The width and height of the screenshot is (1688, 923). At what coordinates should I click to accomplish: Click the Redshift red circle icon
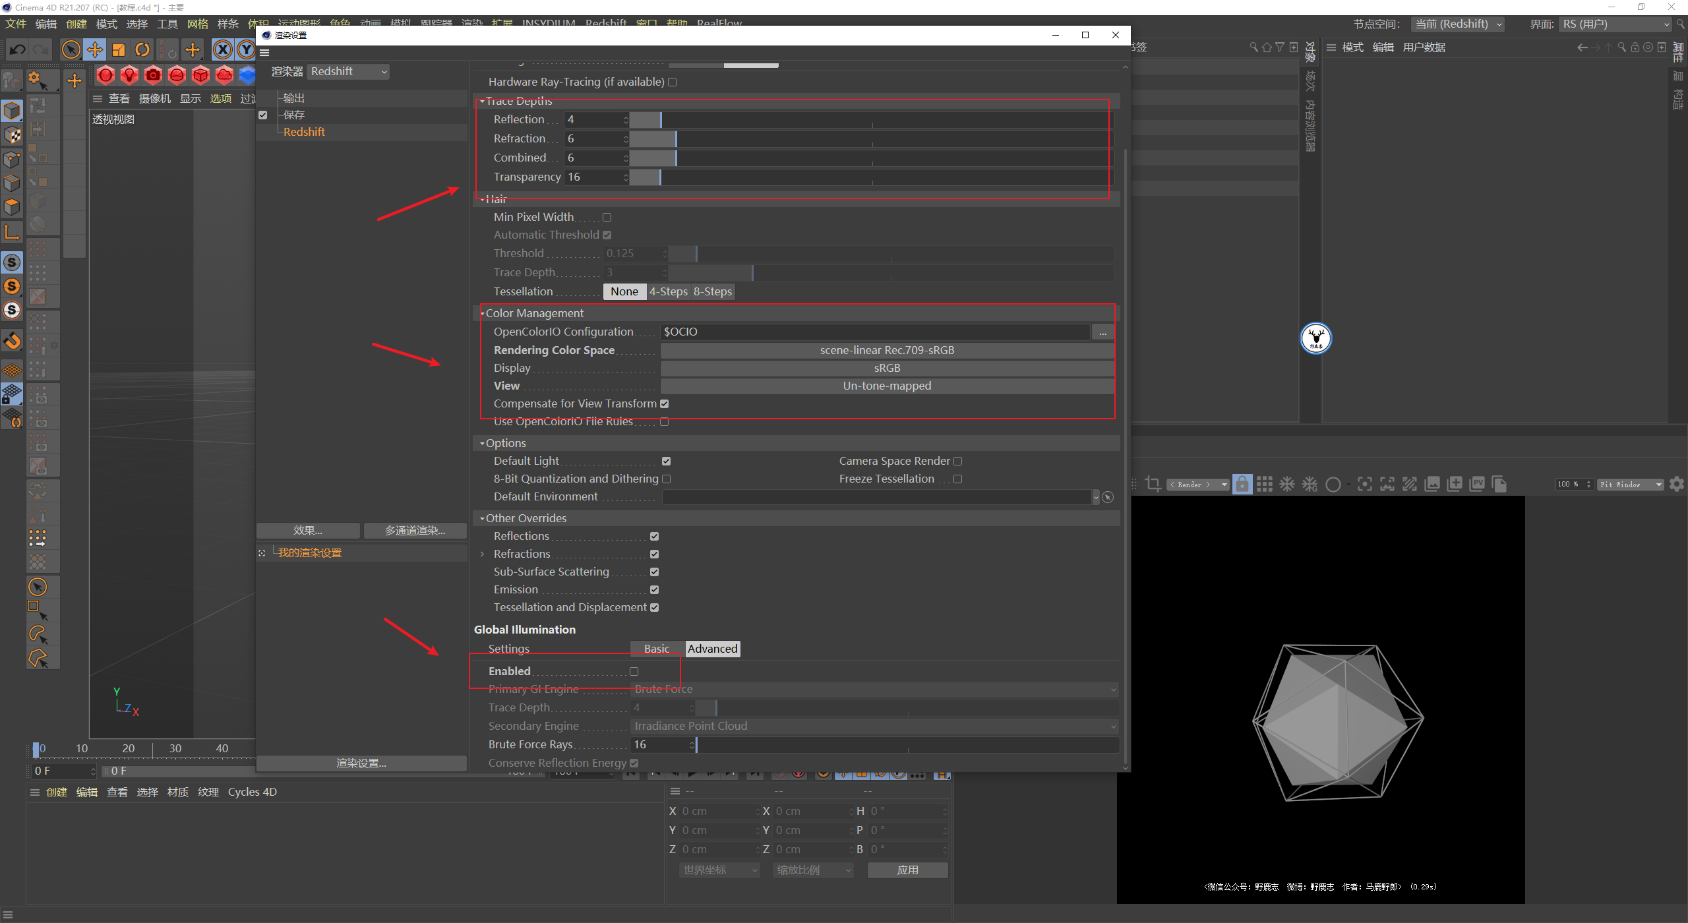coord(105,75)
